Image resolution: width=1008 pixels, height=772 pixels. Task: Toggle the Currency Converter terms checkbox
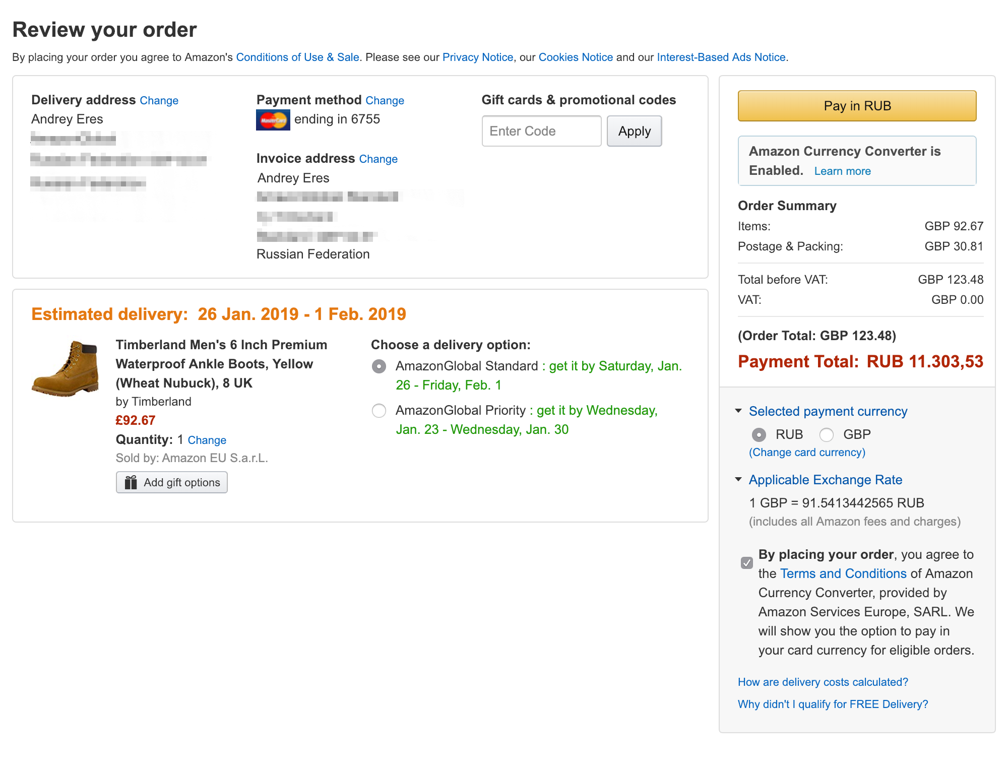click(x=747, y=562)
